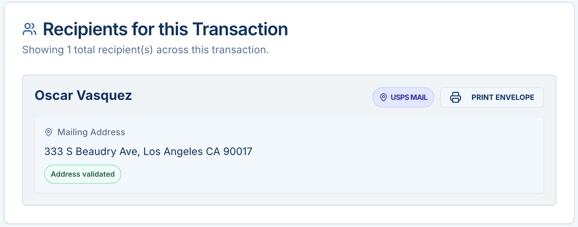Click the location pin in USPS Mail badge
Image resolution: width=578 pixels, height=227 pixels.
click(383, 97)
